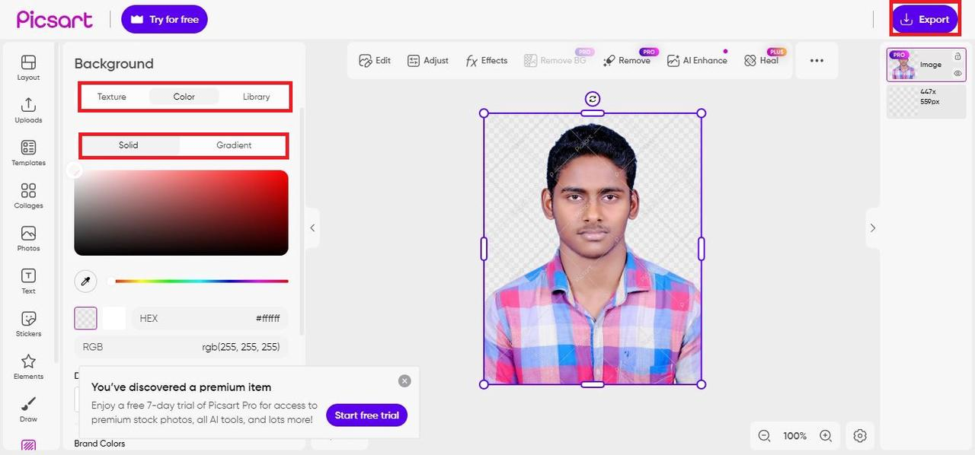
Task: Select the Text tool
Action: pos(28,280)
